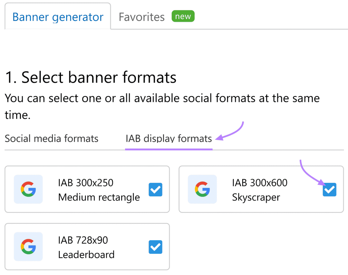Click the Medium rectangle label

point(99,197)
